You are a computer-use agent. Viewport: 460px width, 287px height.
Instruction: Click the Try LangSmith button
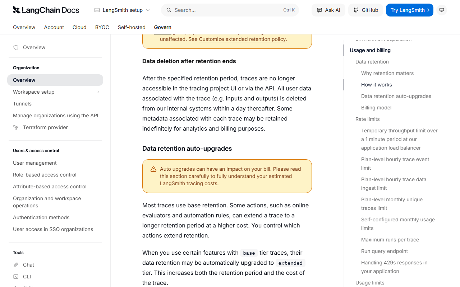[410, 10]
